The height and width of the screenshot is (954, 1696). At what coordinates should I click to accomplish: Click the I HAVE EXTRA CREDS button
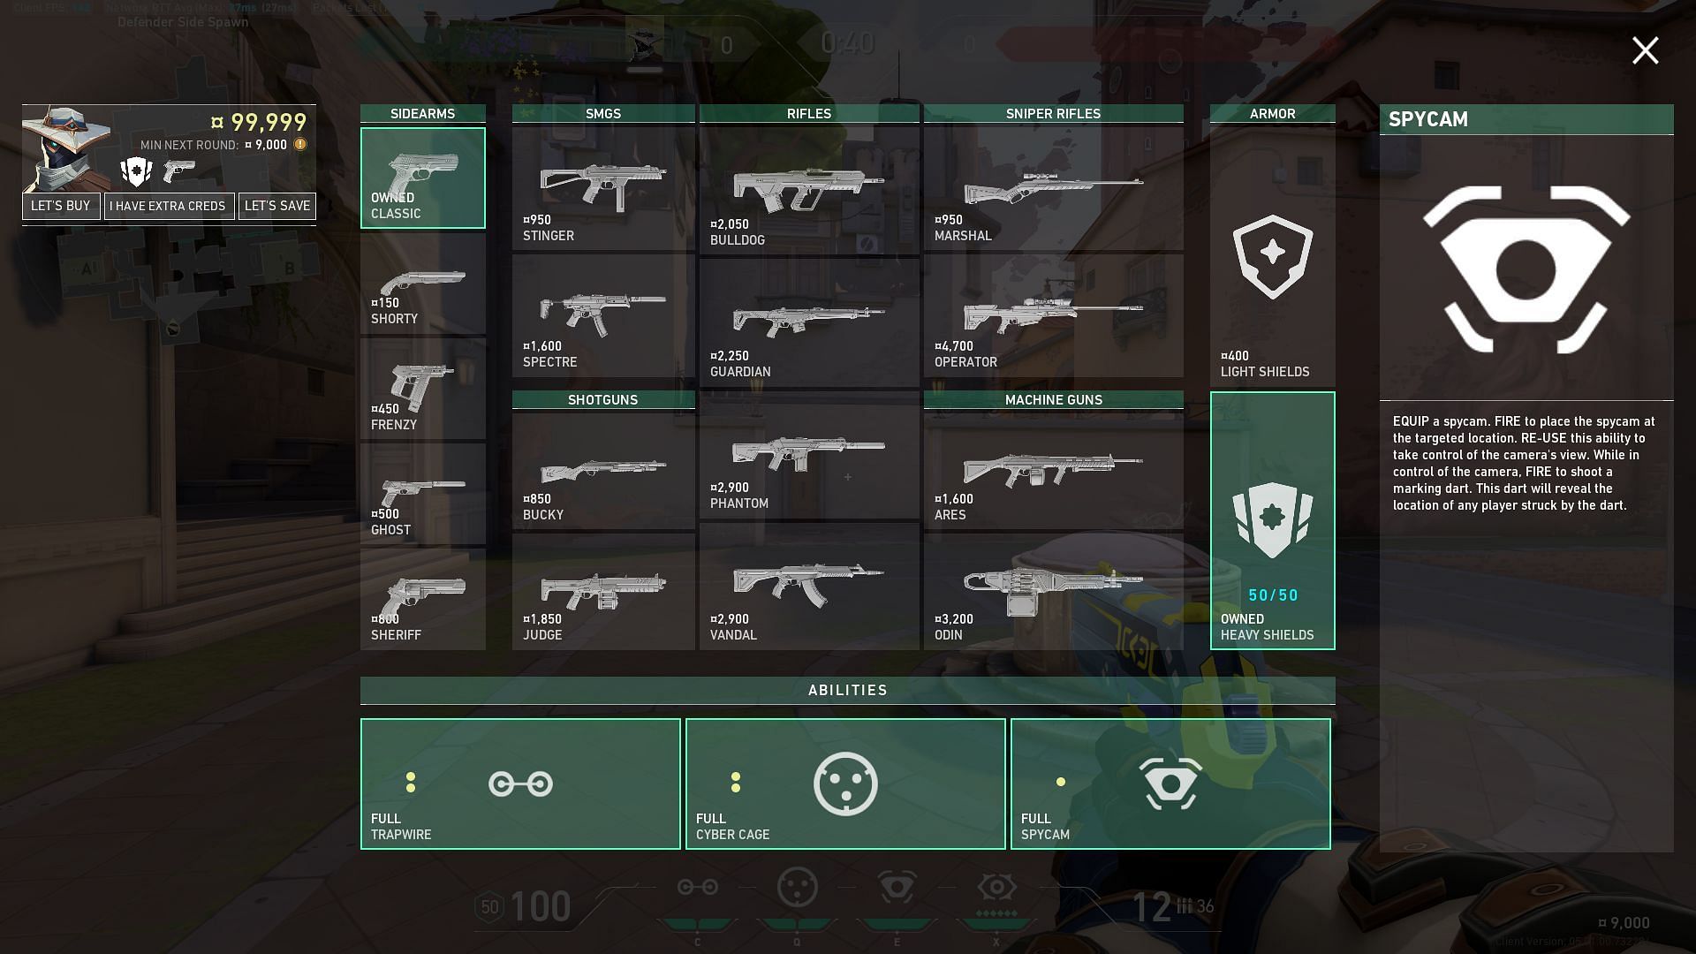(x=168, y=206)
